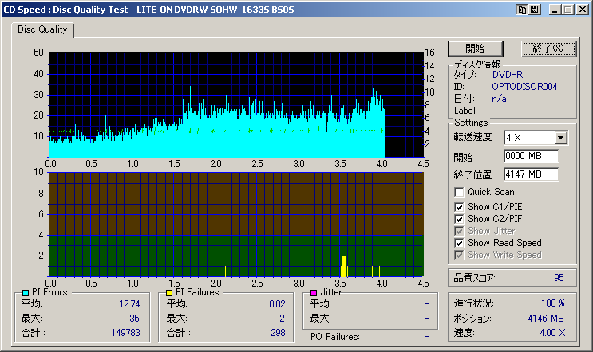Image resolution: width=593 pixels, height=352 pixels.
Task: Maximize the CD Speed window
Action: tap(567, 10)
